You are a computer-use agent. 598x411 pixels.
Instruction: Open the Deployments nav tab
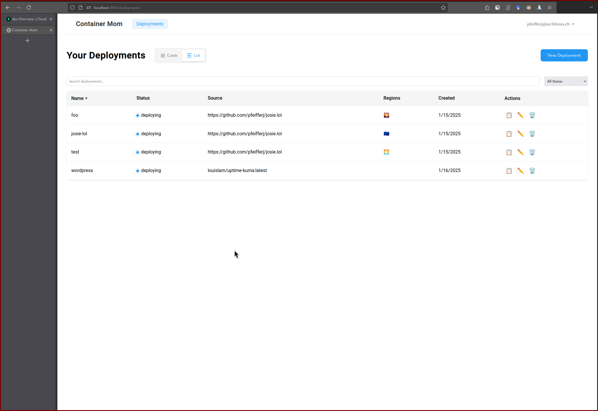[x=150, y=24]
